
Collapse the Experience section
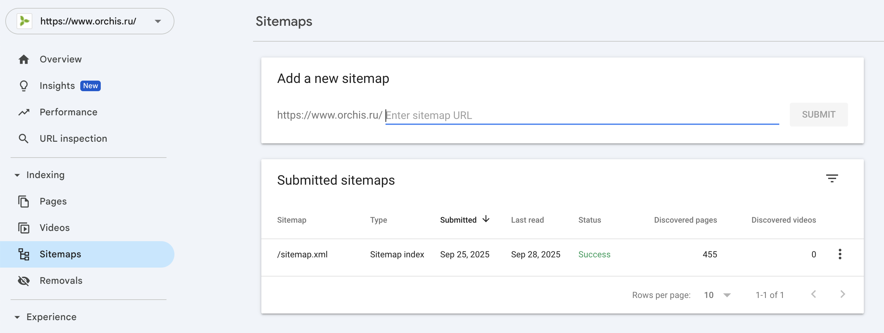[x=17, y=317]
